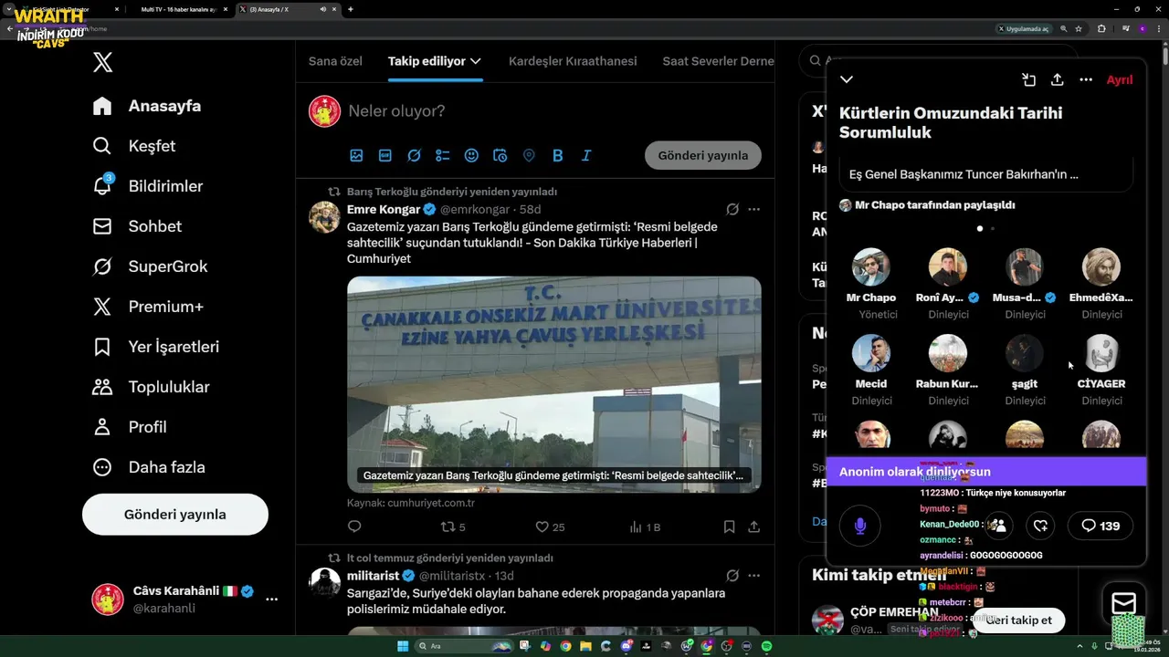Open emoji picker in composer

click(471, 156)
